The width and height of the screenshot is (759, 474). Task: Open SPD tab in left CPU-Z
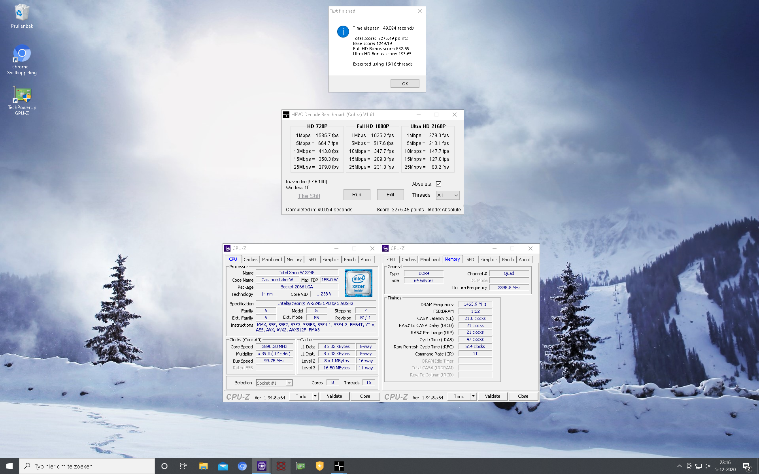pos(312,260)
